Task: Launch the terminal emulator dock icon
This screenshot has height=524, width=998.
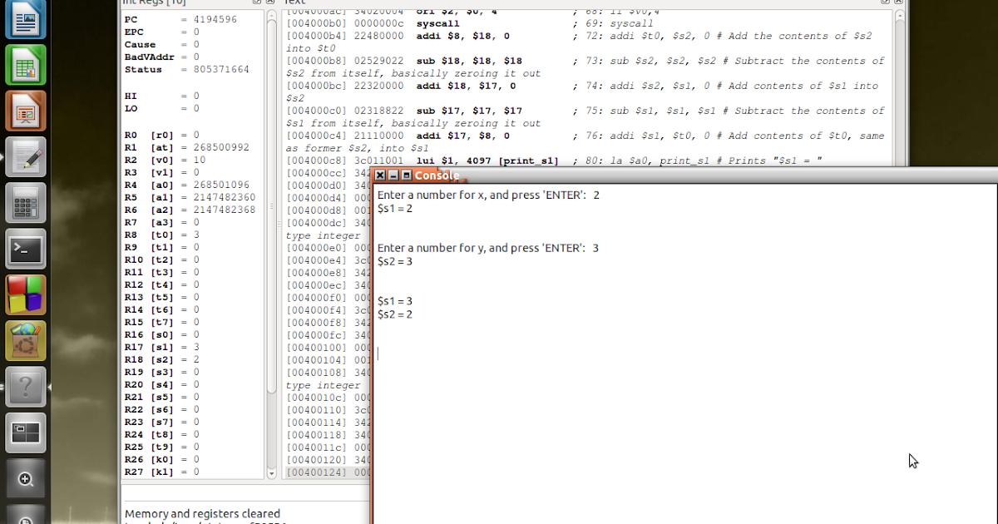Action: (x=26, y=249)
